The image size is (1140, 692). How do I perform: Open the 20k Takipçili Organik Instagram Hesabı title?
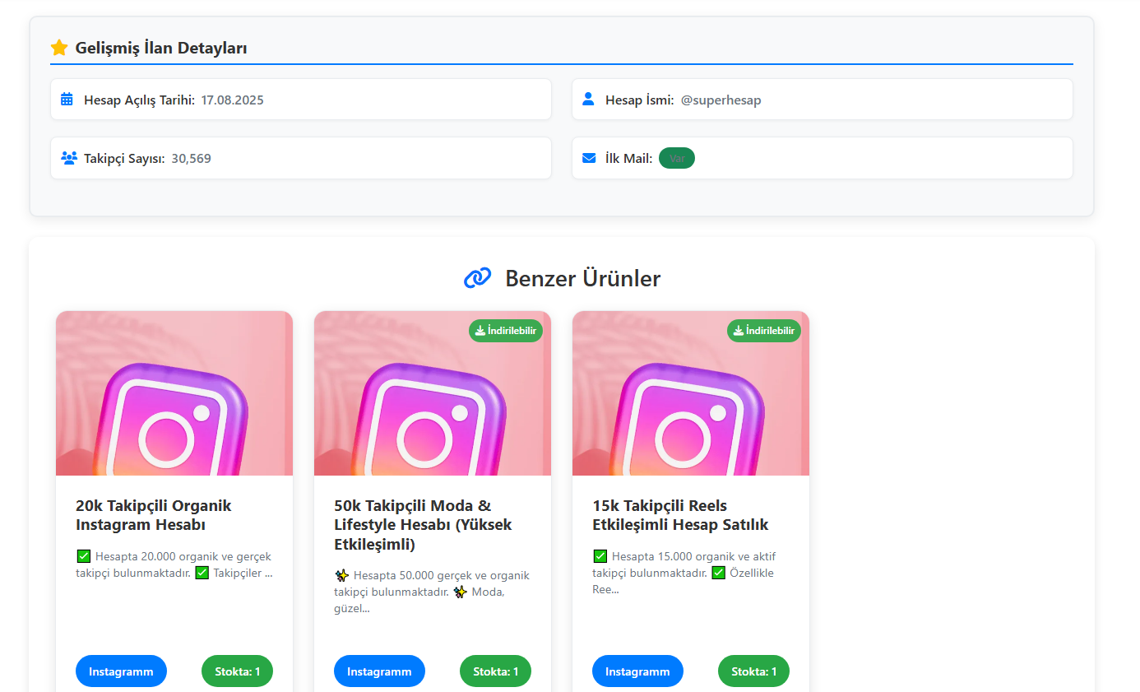(x=154, y=515)
